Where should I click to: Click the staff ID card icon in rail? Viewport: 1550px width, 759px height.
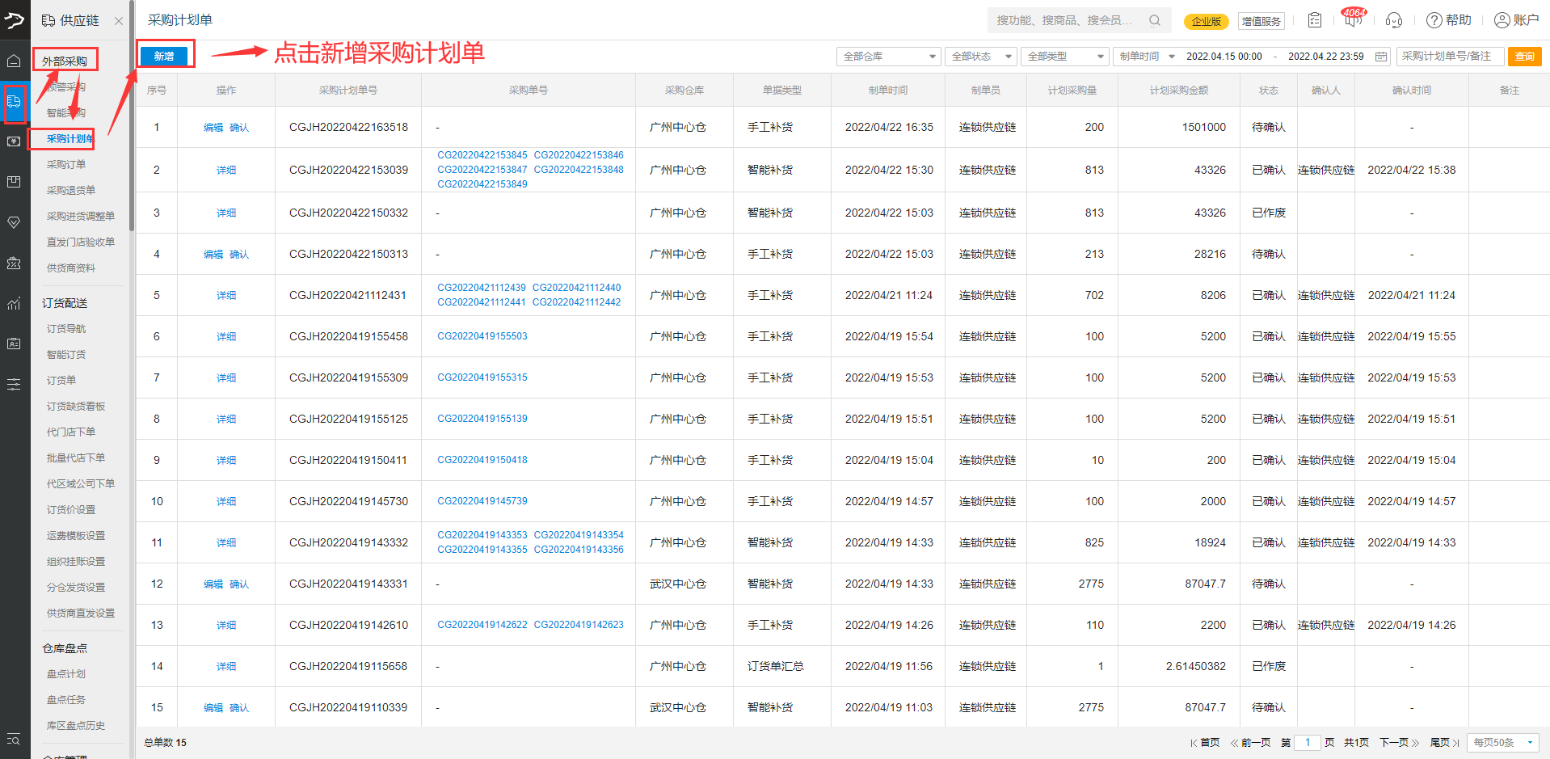tap(14, 344)
